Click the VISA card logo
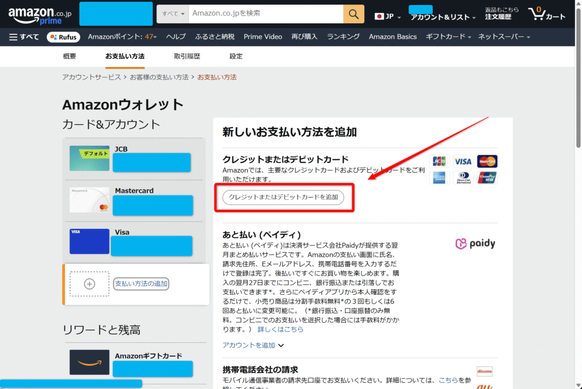This screenshot has width=582, height=389. (x=463, y=161)
